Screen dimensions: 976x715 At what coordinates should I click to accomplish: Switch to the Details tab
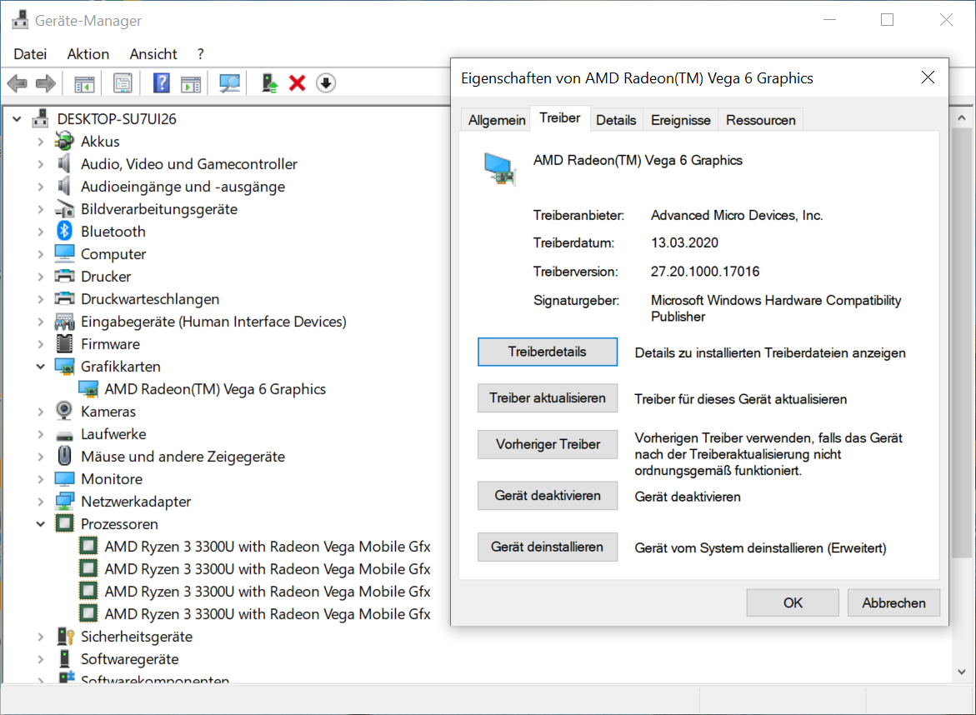pos(616,120)
